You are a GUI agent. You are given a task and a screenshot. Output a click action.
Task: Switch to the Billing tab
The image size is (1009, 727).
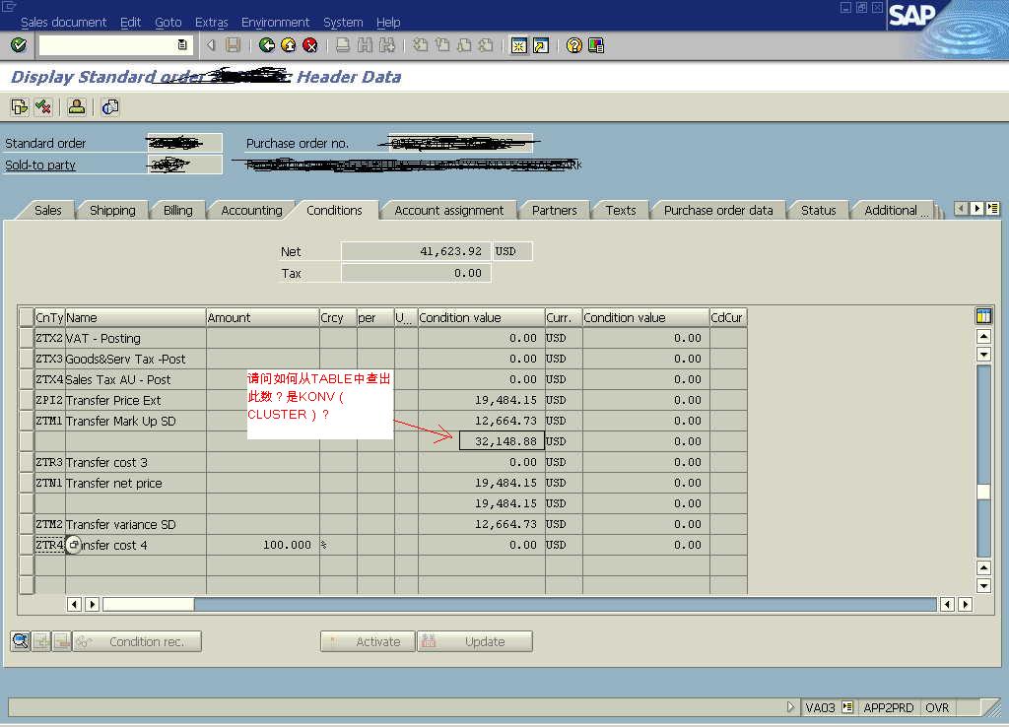tap(178, 210)
